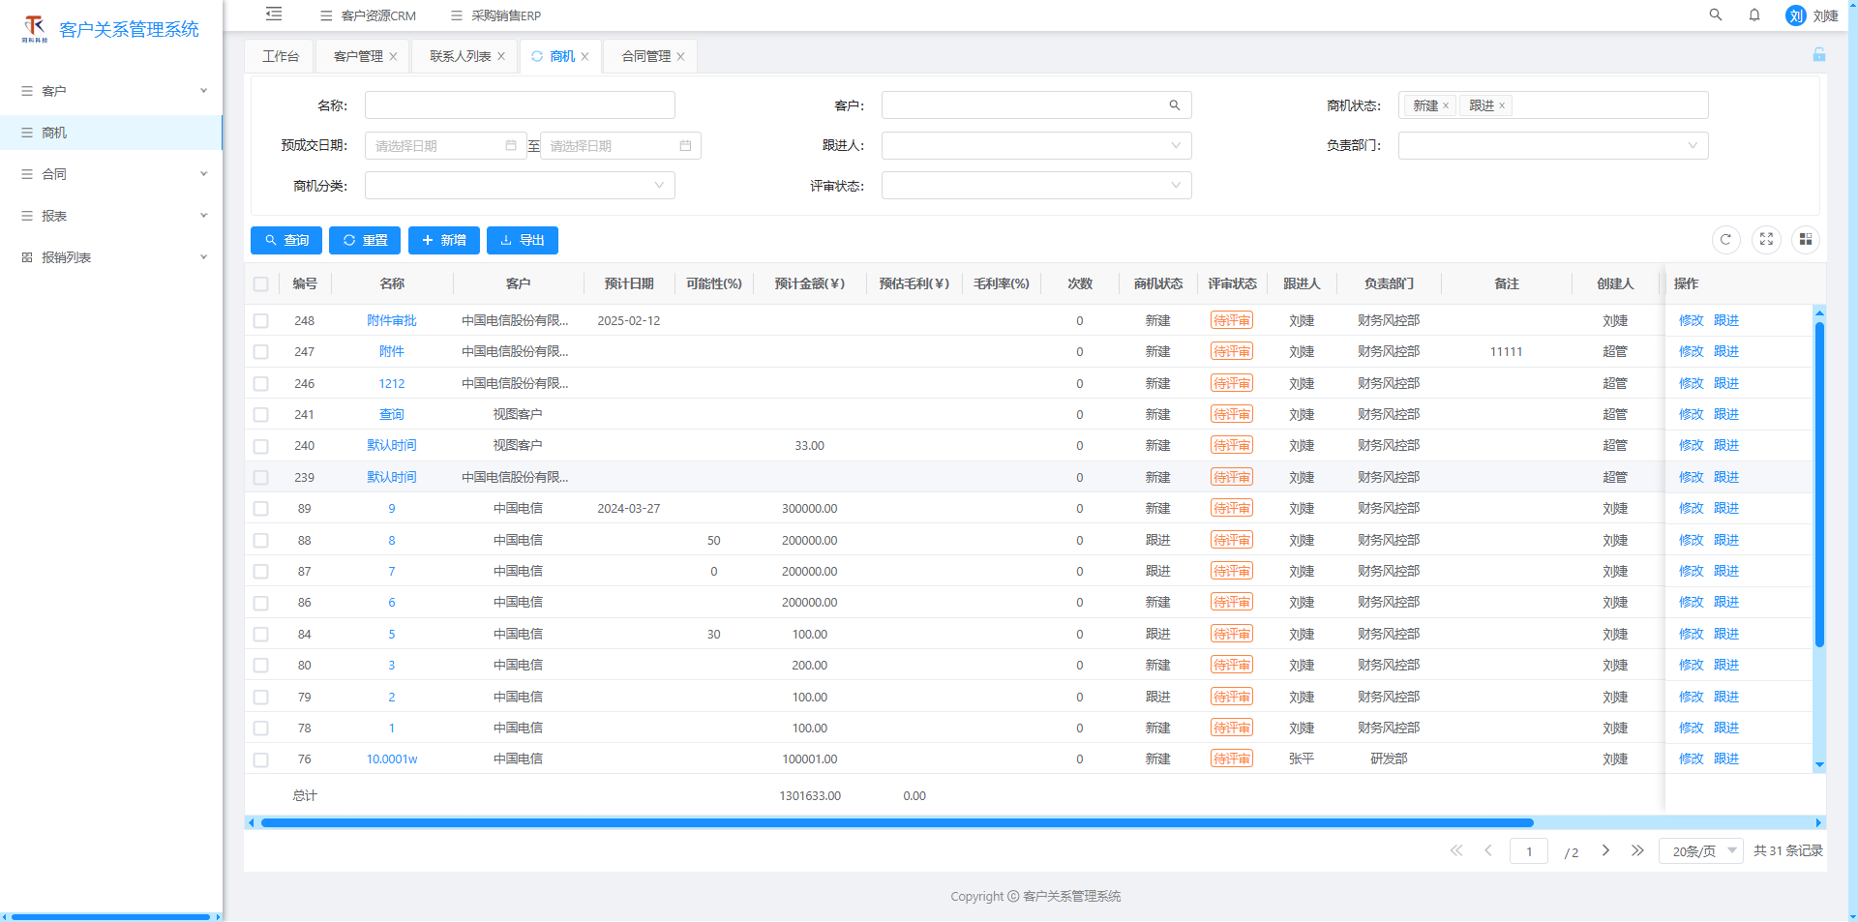1858x922 pixels.
Task: Close the 合同管理 tab
Action: [680, 57]
